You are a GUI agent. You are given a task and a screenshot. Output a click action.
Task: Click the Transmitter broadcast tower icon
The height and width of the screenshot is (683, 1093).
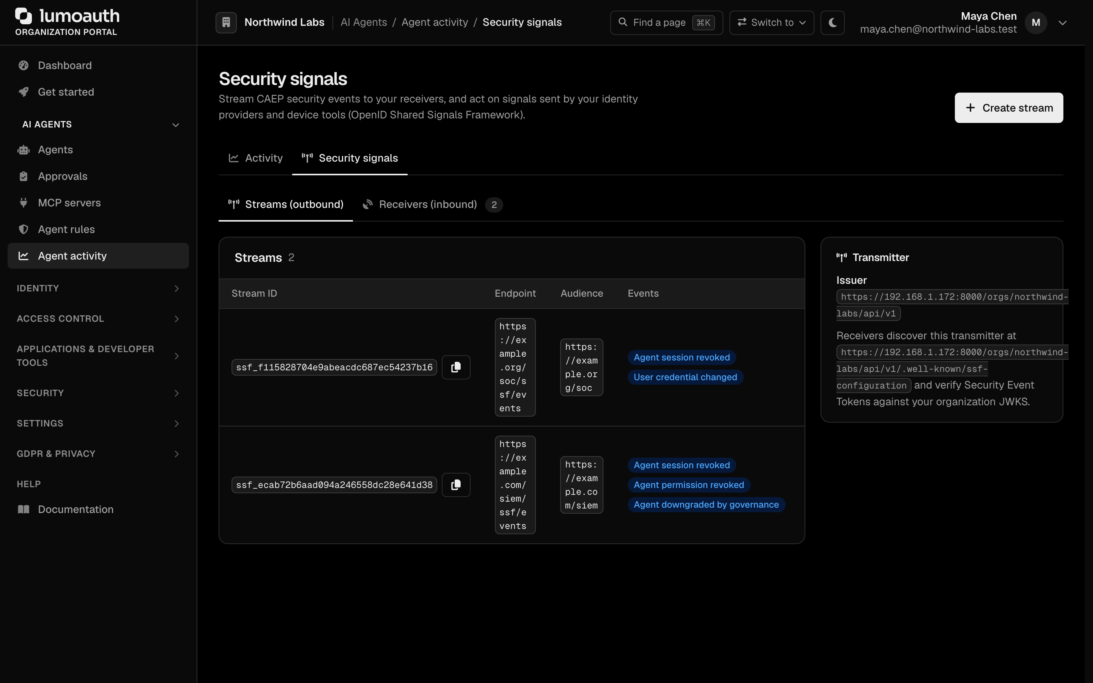coord(841,258)
